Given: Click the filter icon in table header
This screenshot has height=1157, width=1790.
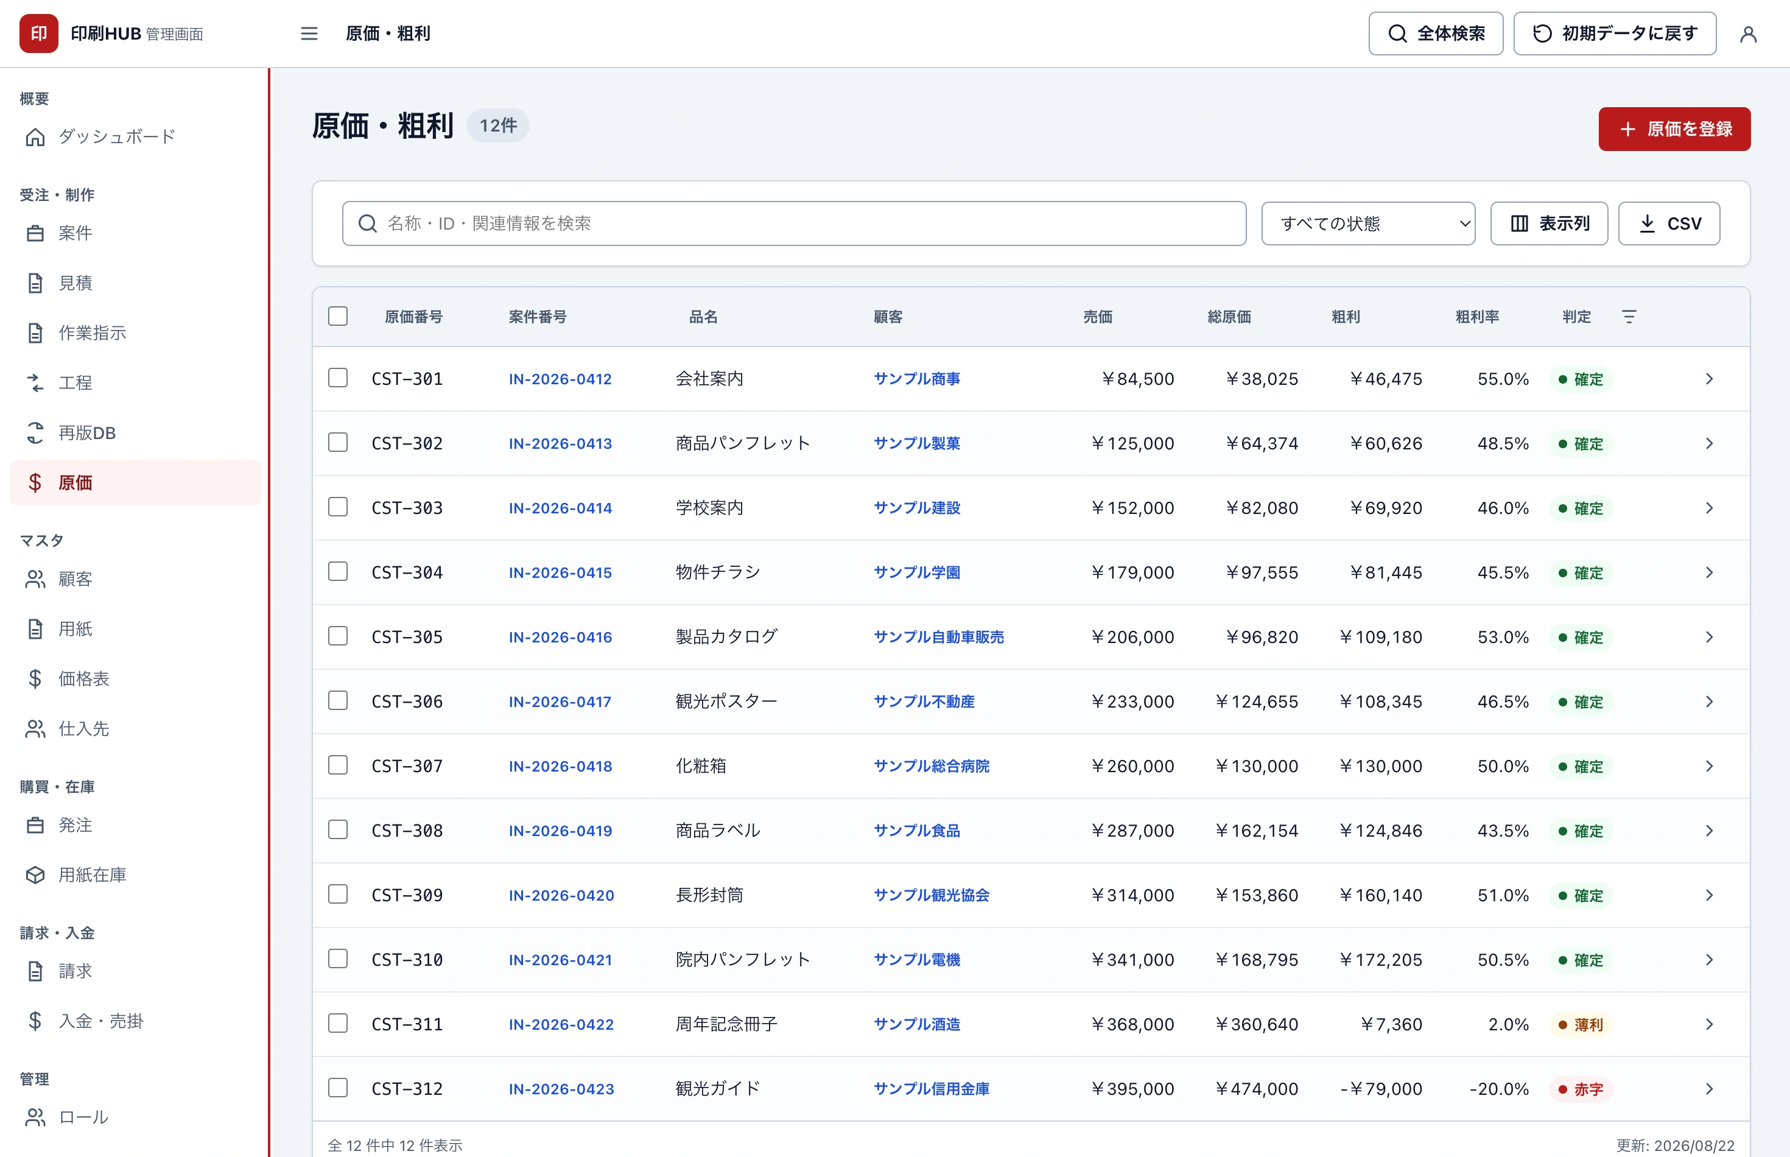Looking at the screenshot, I should click(x=1629, y=317).
